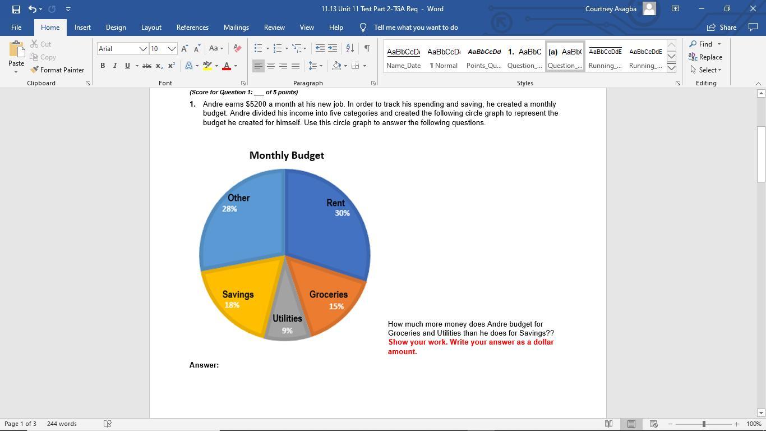The image size is (766, 431).
Task: Open the Shading paint bucket tool
Action: (336, 66)
